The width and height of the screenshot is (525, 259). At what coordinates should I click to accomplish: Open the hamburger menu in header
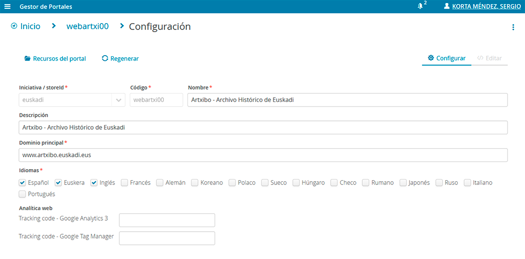pos(7,7)
